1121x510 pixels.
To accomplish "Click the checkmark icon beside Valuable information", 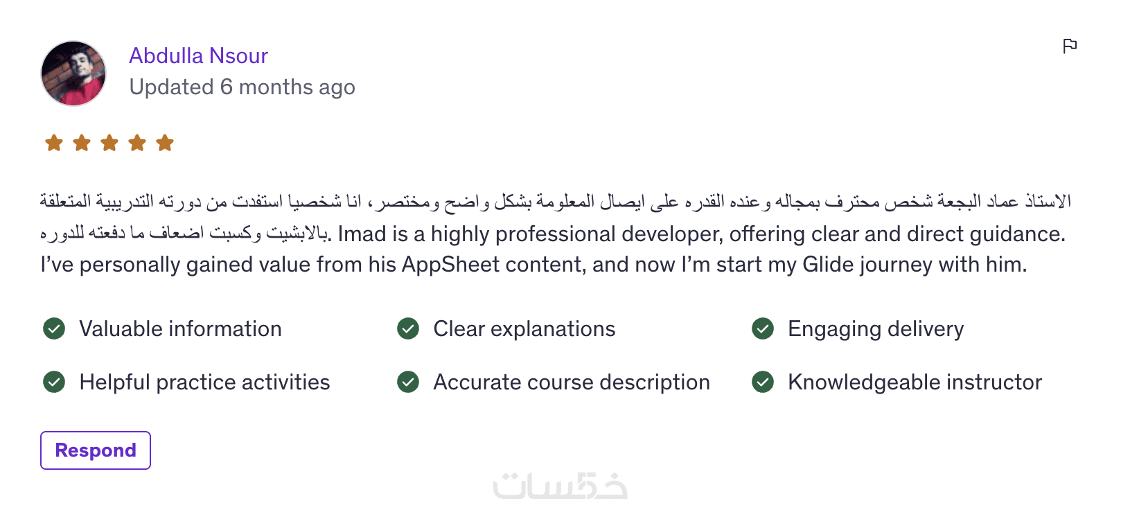I will coord(54,328).
